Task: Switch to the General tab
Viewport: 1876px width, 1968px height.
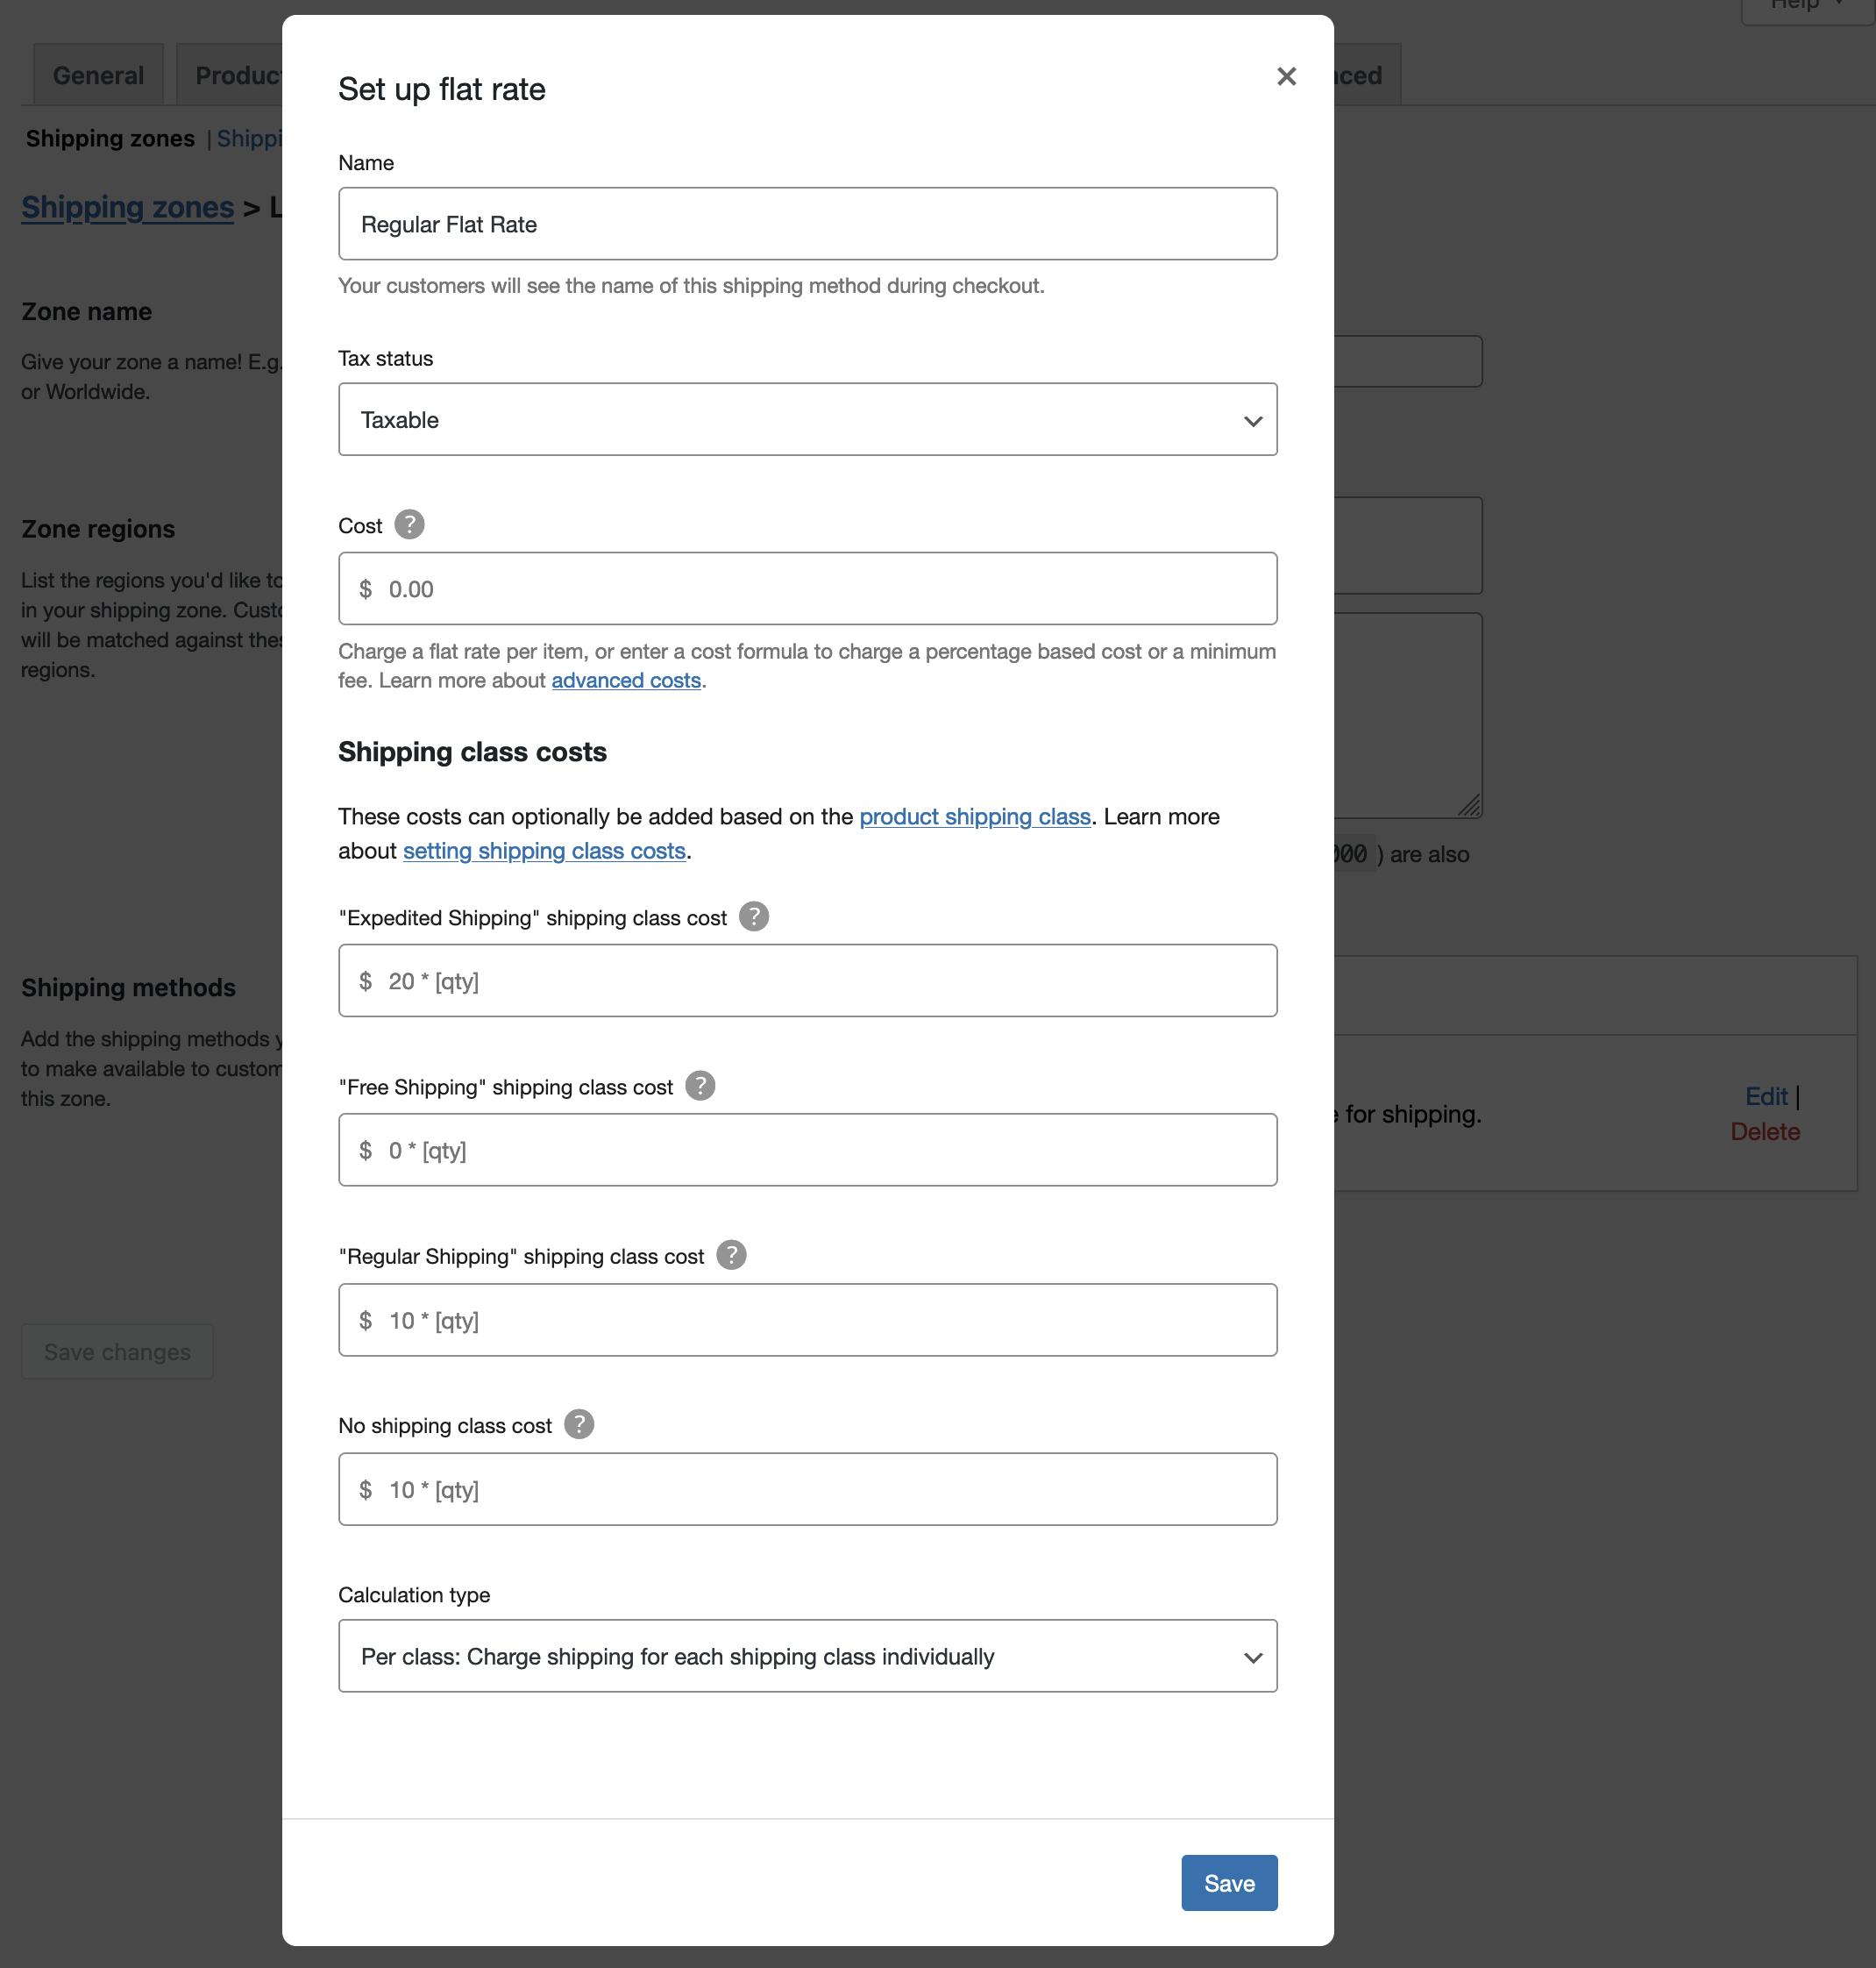Action: click(97, 74)
